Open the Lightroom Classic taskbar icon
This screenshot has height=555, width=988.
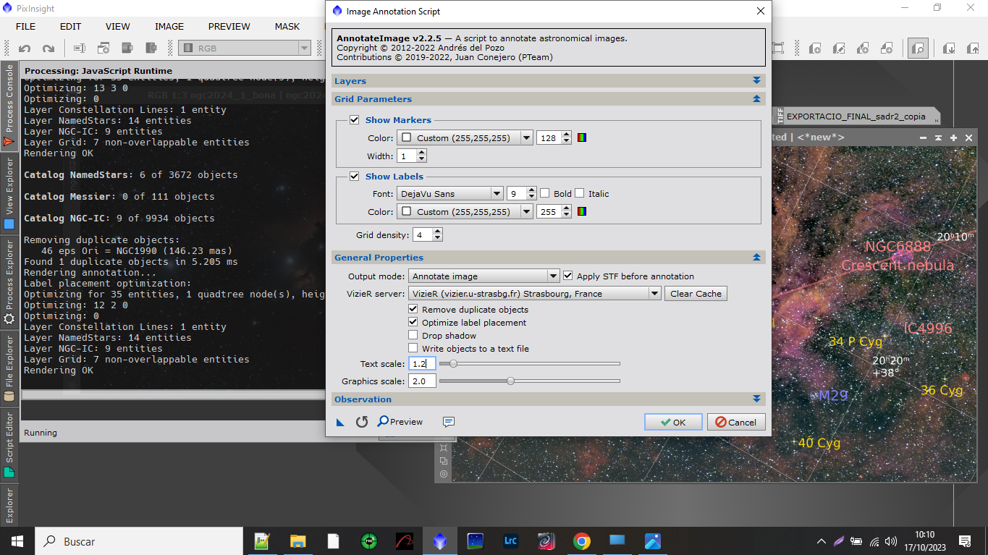pos(511,541)
